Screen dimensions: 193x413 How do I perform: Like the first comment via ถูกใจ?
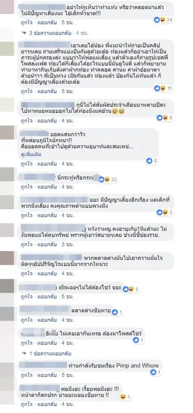(26, 23)
